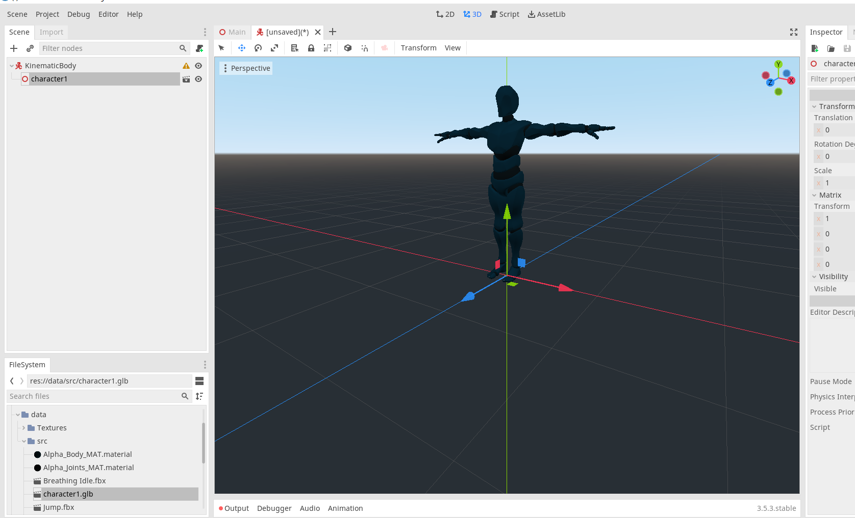Collapse the KinematicBody tree node
This screenshot has width=855, height=518.
coord(12,66)
